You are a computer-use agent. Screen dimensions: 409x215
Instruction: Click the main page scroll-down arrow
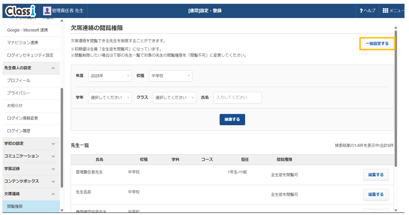pos(396,210)
